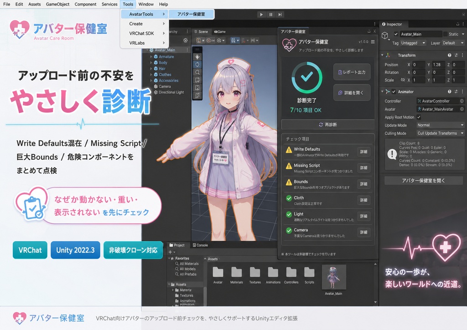Open the Tools menu
The width and height of the screenshot is (467, 330).
pyautogui.click(x=128, y=4)
